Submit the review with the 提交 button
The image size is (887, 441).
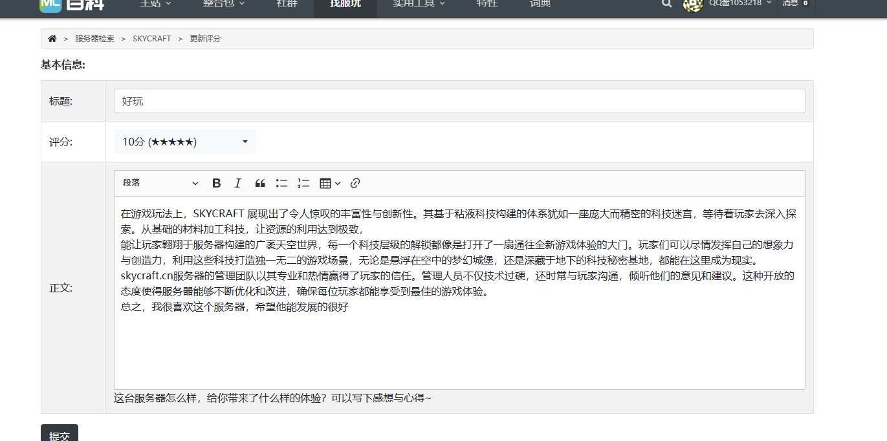click(x=60, y=433)
